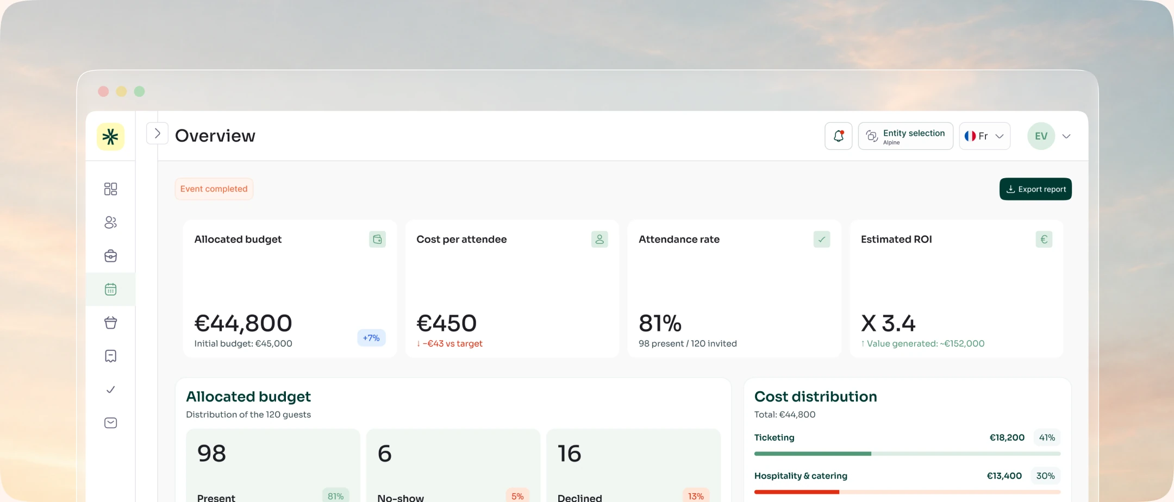Click Initial budget: €45,000 text

tap(243, 343)
